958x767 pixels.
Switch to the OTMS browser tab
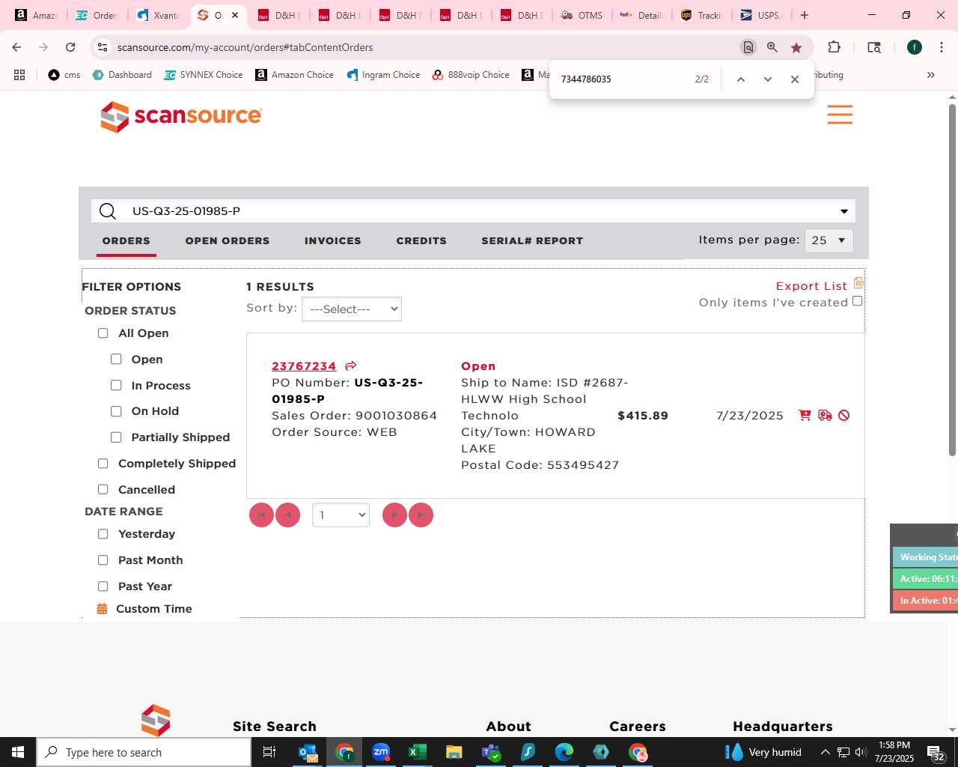582,15
